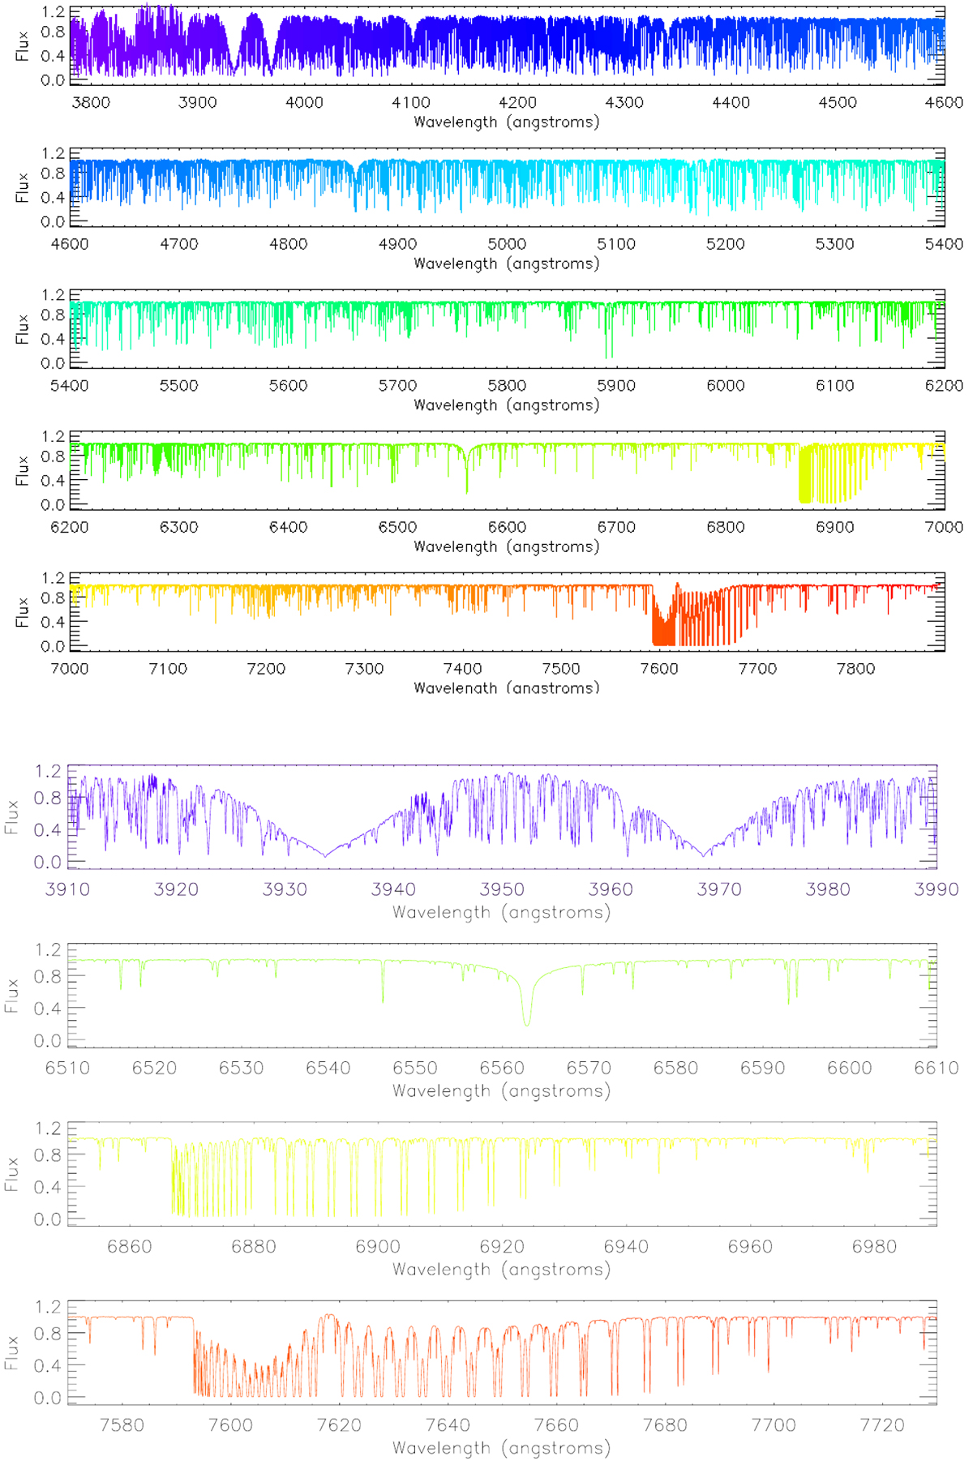Click the absorption minimum near 3968 angstroms

point(703,855)
